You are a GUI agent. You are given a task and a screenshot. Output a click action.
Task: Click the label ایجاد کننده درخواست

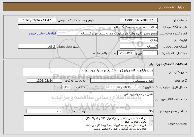pos(173,33)
